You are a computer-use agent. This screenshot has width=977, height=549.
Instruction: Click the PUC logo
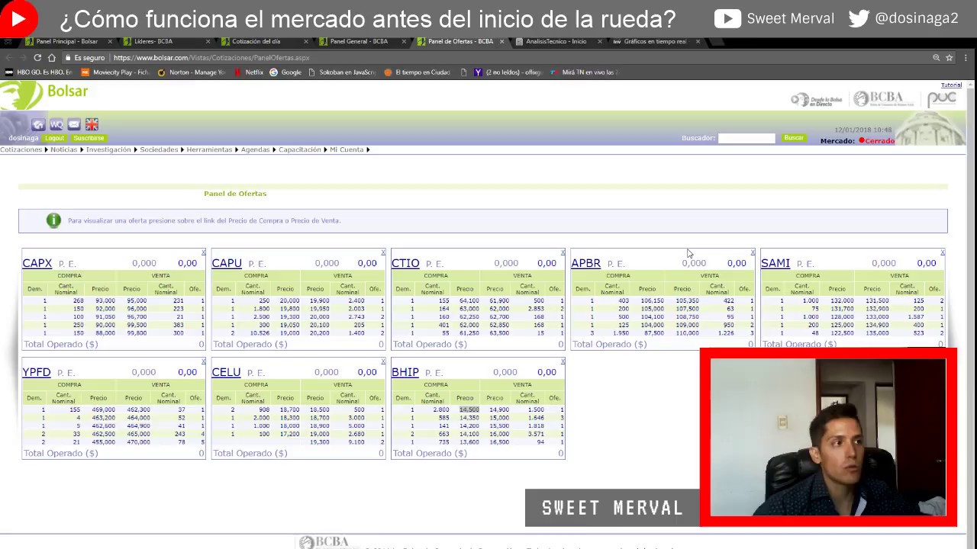coord(942,99)
